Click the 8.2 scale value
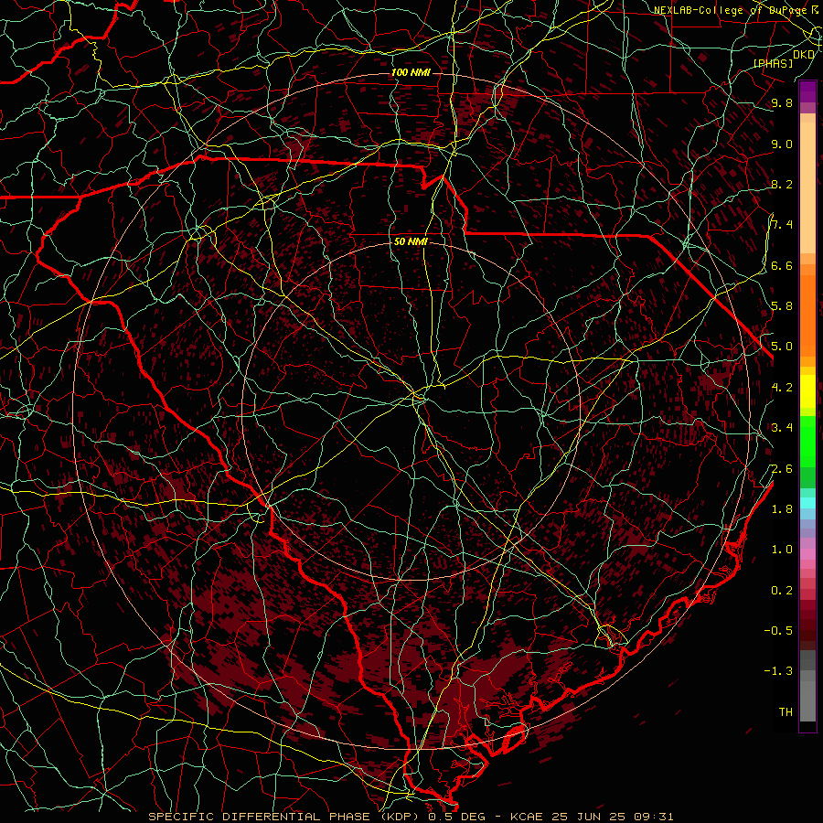The height and width of the screenshot is (823, 823). point(782,184)
